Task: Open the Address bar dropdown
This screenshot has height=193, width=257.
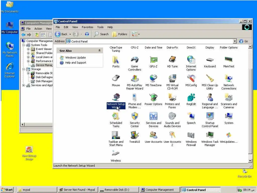Action: 235,41
